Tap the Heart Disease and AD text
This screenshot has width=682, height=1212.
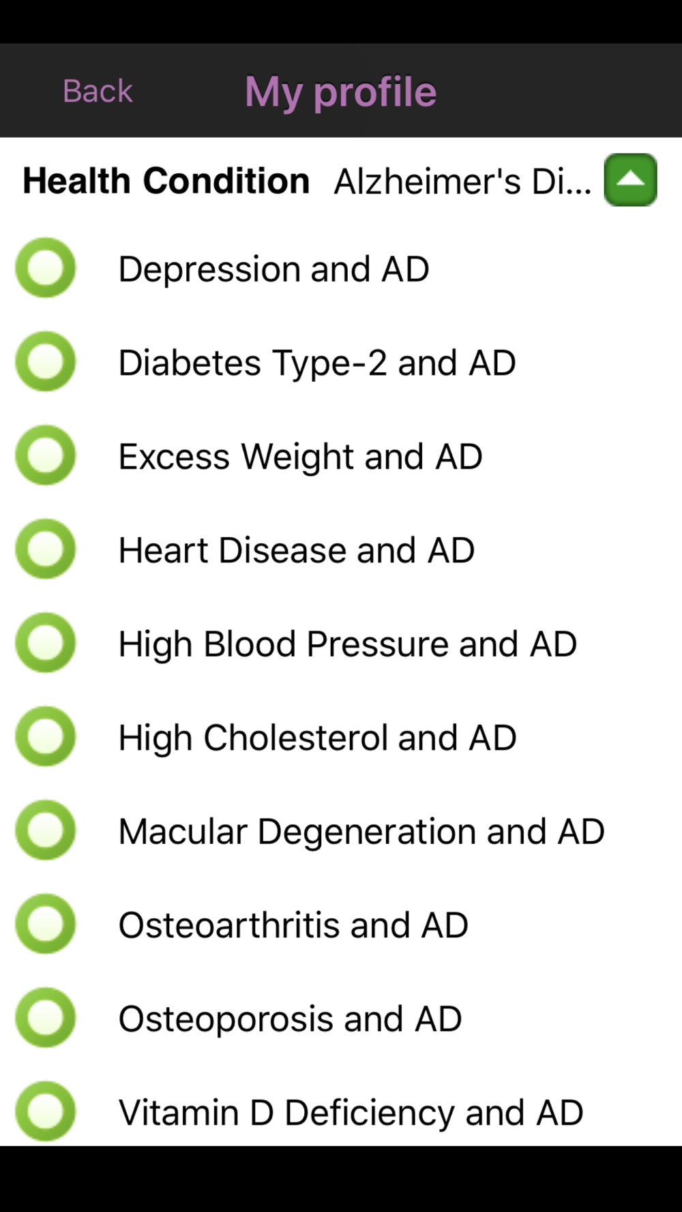[297, 550]
